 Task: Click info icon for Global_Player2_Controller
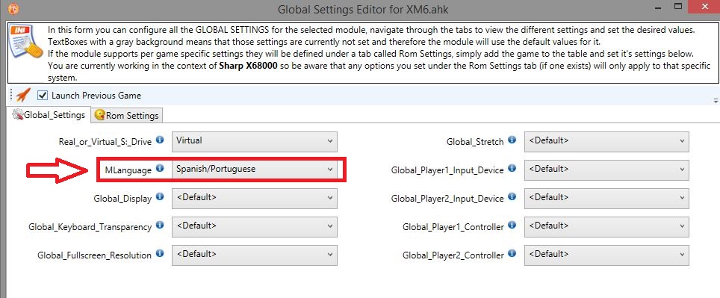point(512,253)
